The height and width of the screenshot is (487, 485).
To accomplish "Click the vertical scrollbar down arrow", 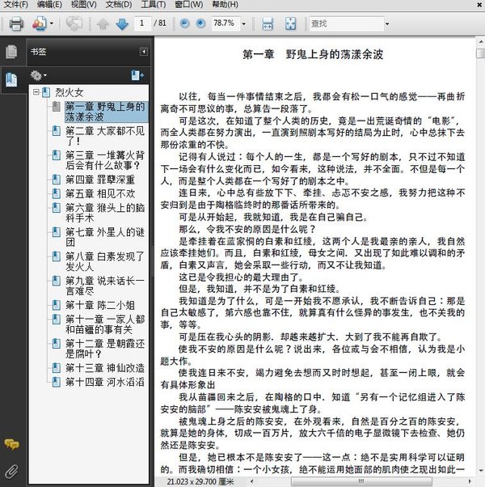I will (480, 471).
